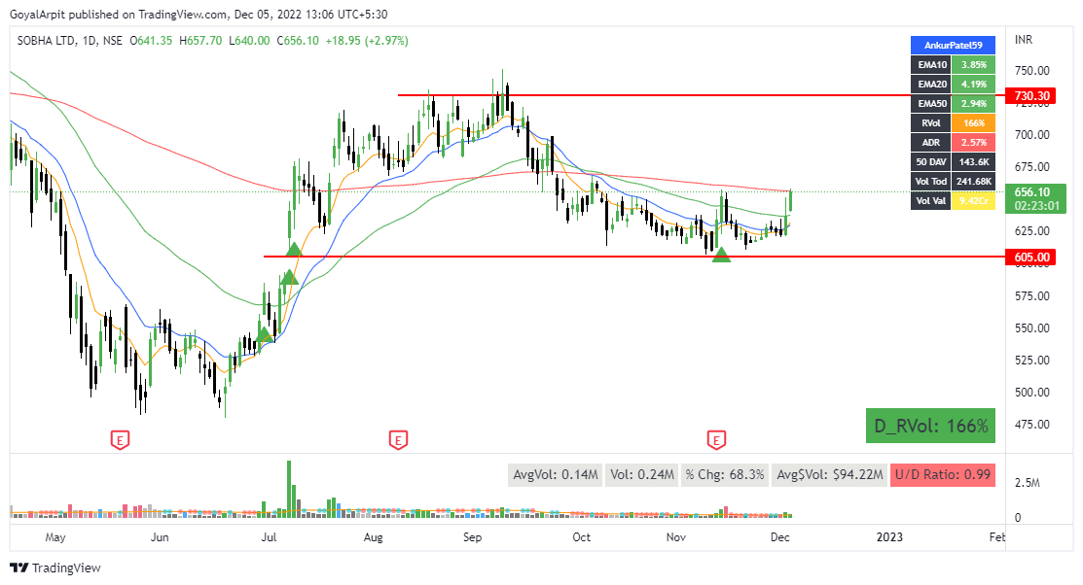Select the green triangle marker in November
Screen dimensions: 1083x585
721,255
